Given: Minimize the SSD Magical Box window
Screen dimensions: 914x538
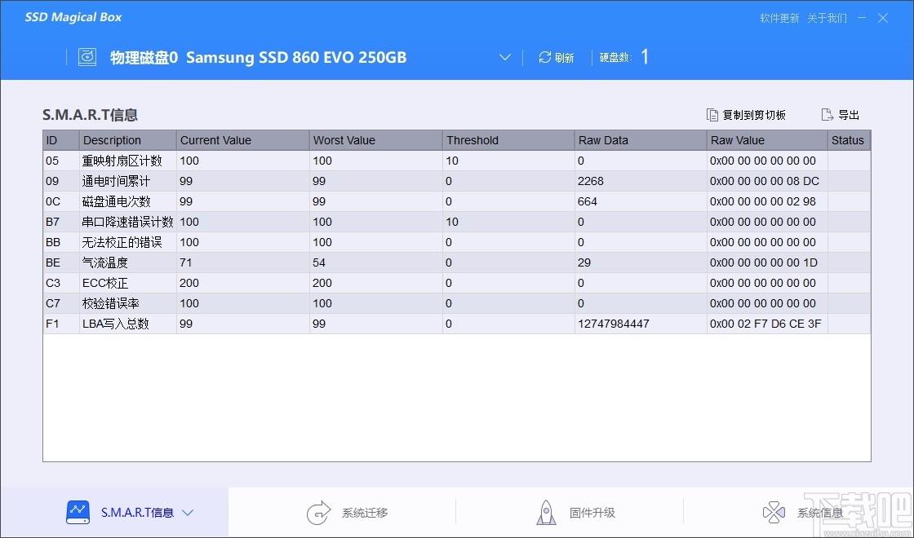Looking at the screenshot, I should [862, 18].
